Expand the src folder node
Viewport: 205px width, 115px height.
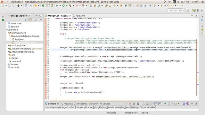[8, 55]
